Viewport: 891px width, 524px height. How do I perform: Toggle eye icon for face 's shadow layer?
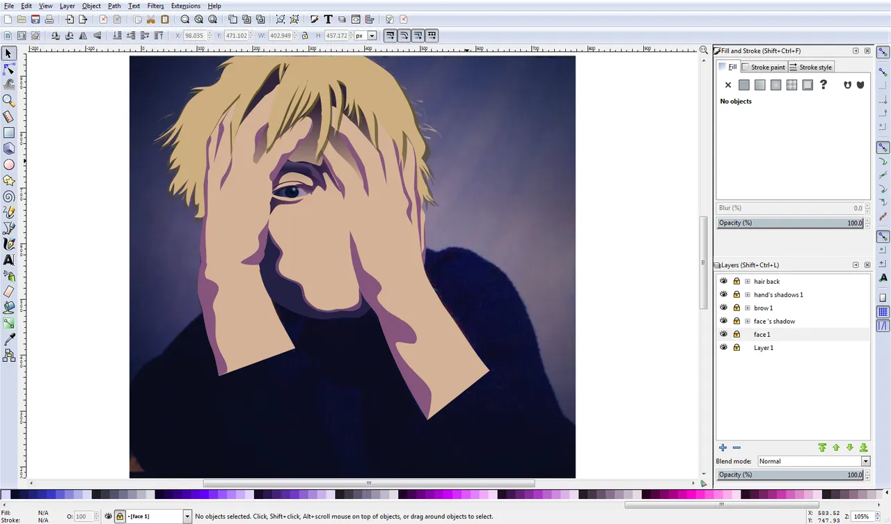pos(724,321)
